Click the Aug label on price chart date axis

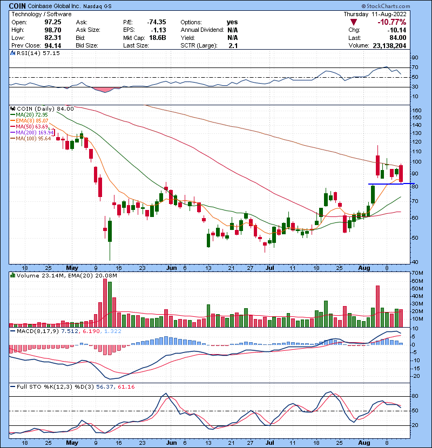[364, 268]
